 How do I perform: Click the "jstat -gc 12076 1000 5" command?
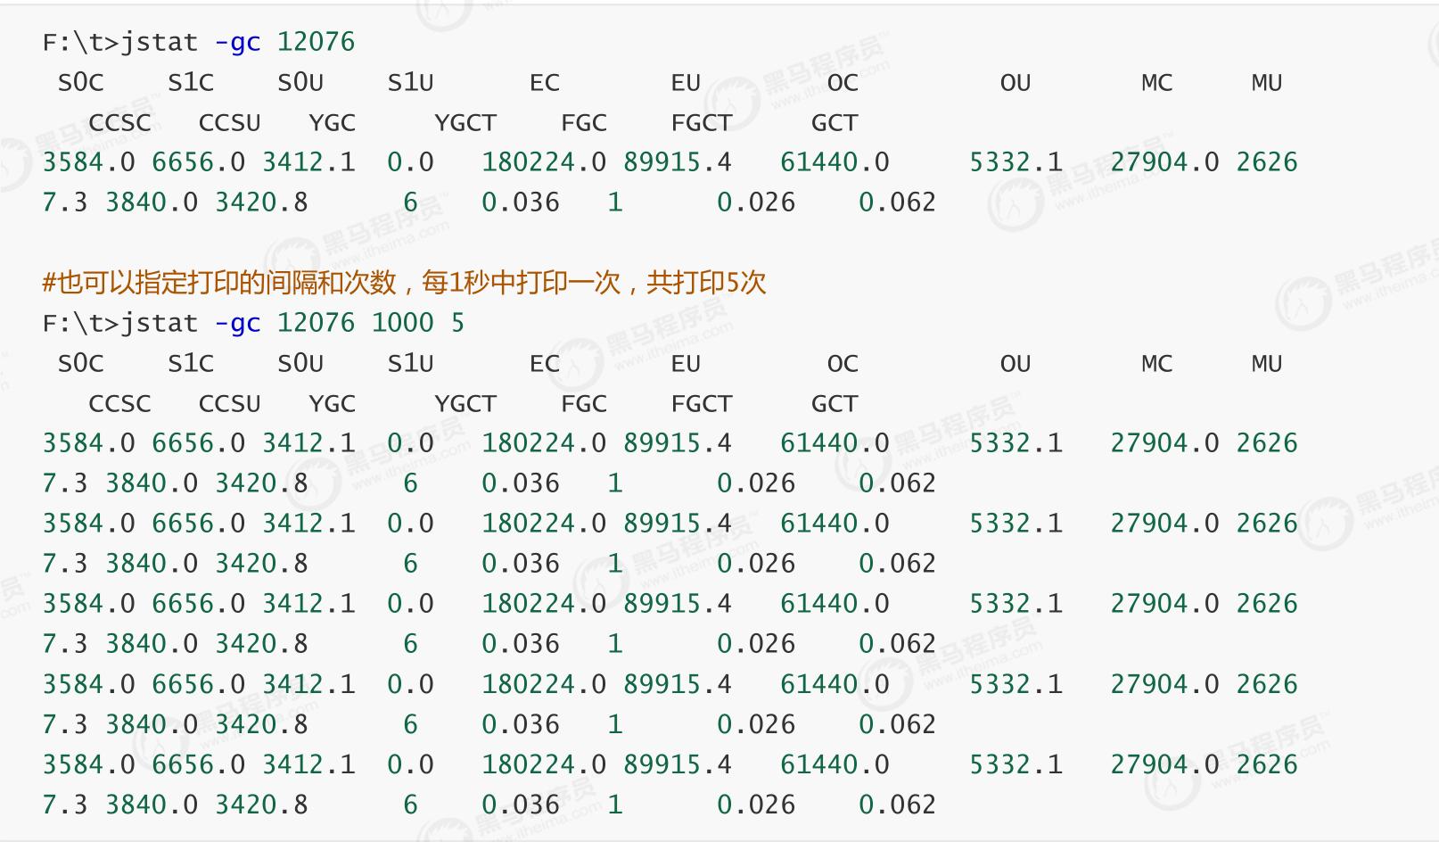click(253, 323)
